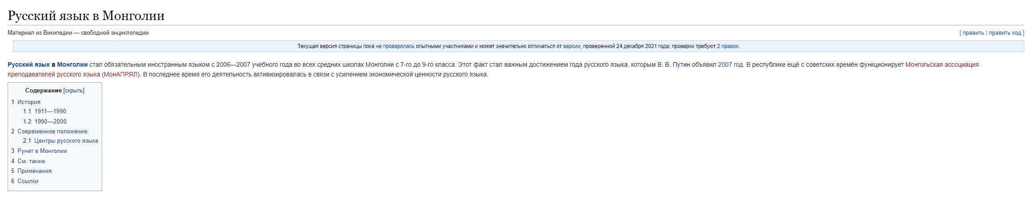Open the 'не проверялась' link in notice

point(395,46)
